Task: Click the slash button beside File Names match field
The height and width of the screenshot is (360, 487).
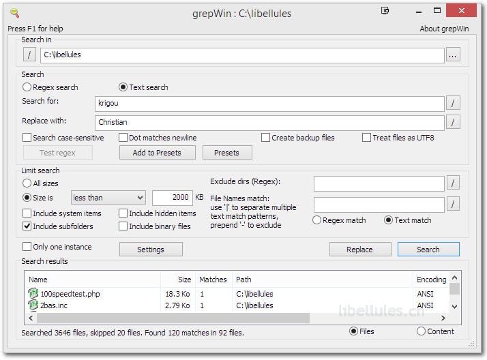Action: tap(453, 204)
